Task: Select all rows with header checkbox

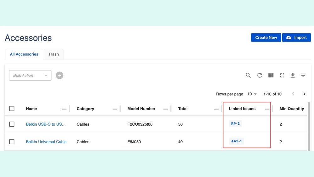Action: 12,109
